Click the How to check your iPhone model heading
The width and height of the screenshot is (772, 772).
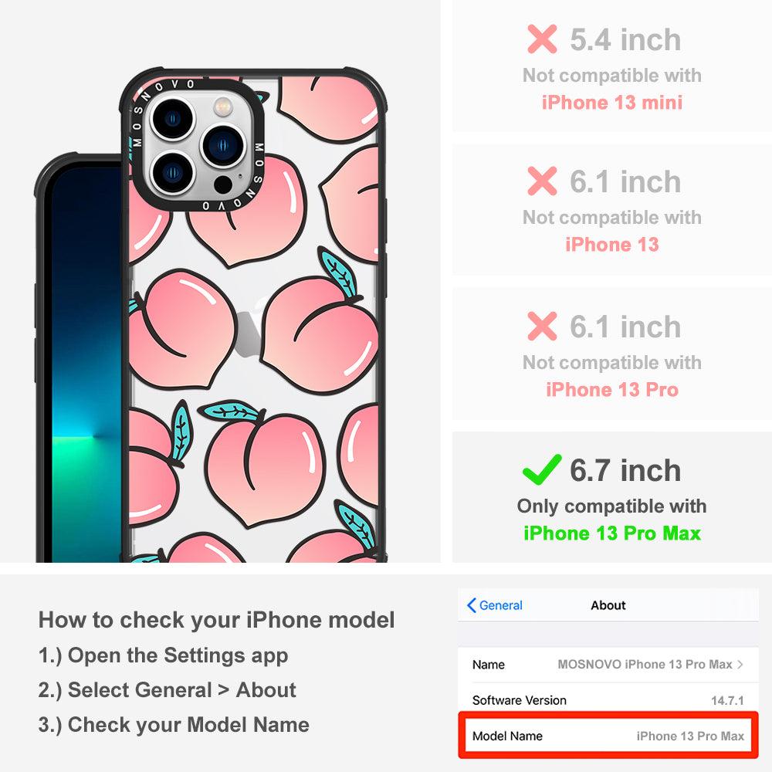coord(217,620)
